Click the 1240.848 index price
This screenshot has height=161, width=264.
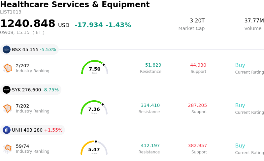28,23
